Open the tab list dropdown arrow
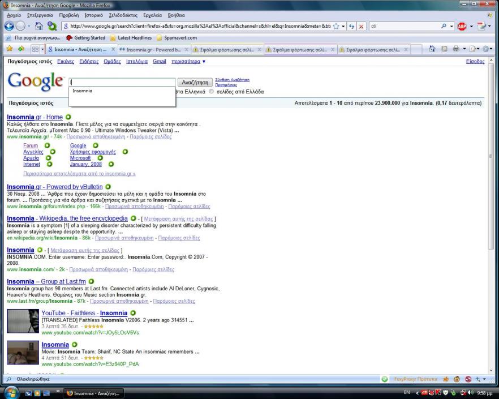Screen dimensions: 499x399 (x=42, y=49)
